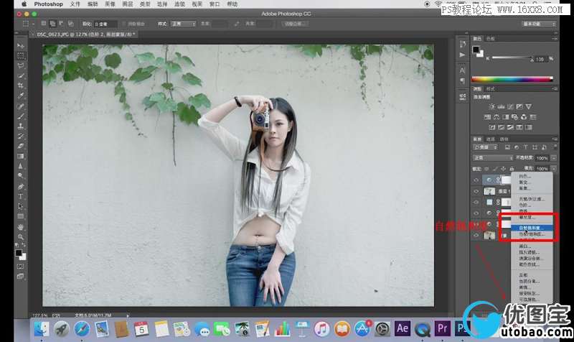Add a Photo Filter adjustment icon
This screenshot has width=574, height=342.
pyautogui.click(x=514, y=117)
